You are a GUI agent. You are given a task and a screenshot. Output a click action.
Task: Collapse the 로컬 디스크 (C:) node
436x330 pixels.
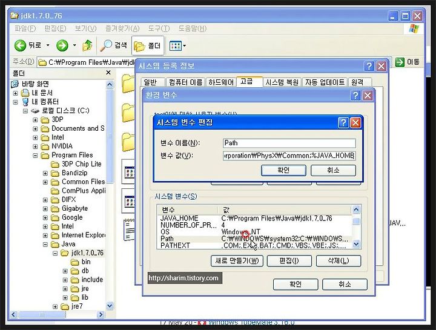coord(25,111)
